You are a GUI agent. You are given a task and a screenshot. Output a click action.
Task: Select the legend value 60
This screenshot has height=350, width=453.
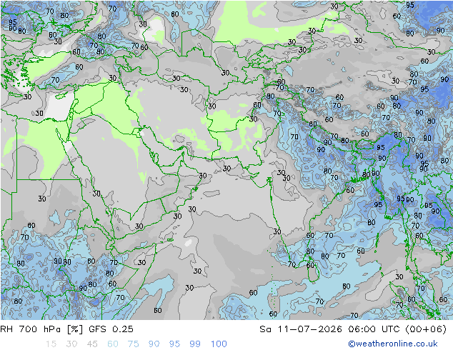click(113, 344)
